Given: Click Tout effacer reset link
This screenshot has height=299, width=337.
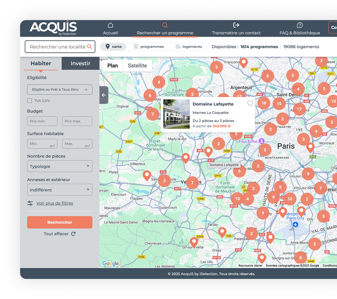Looking at the screenshot, I should 60,234.
